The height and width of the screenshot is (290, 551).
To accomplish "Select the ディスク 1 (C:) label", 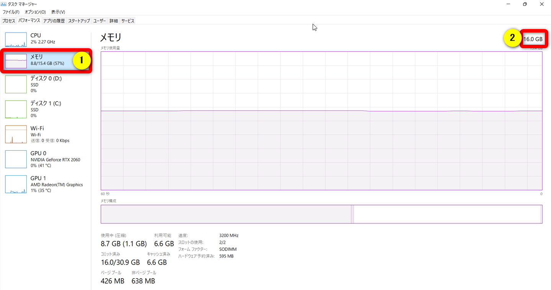I will (x=46, y=103).
